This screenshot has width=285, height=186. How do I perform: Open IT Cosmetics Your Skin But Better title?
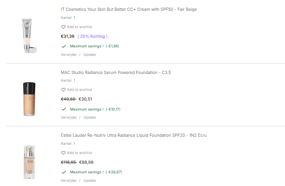[x=129, y=9]
